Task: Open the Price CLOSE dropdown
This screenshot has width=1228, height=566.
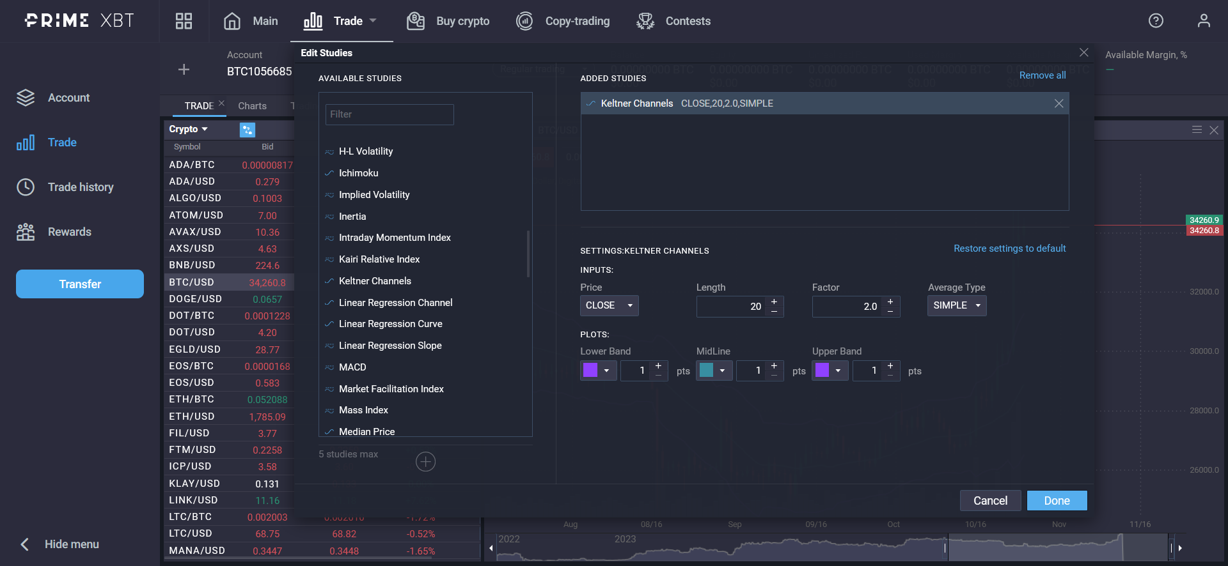Action: pyautogui.click(x=609, y=305)
